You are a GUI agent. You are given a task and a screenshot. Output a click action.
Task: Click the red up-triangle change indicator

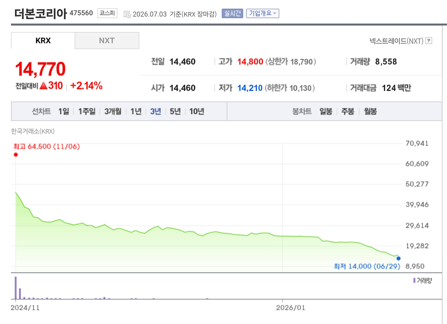coord(44,86)
